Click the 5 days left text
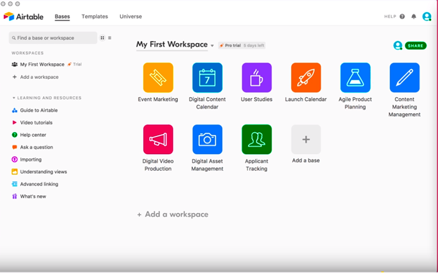 tap(254, 45)
